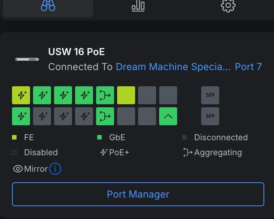The image size is (274, 219).
Task: Open the Port Manager
Action: click(x=138, y=194)
